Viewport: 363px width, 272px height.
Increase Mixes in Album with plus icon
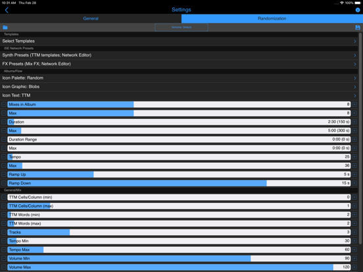click(354, 104)
